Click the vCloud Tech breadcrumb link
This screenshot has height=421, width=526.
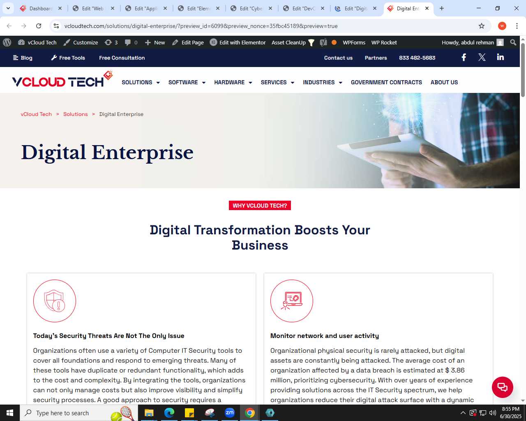pos(36,114)
